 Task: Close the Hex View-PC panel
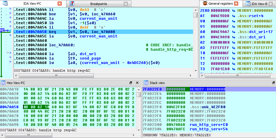click(137, 83)
